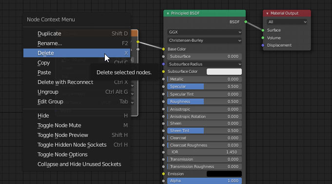Open the All target dropdown in Material Output
The image size is (332, 184).
coord(287,22)
